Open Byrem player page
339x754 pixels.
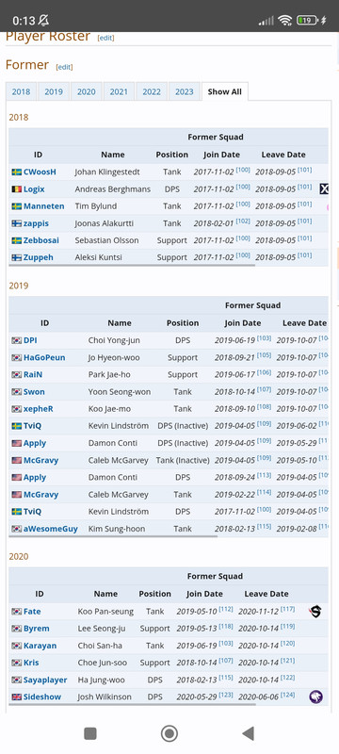pos(37,629)
